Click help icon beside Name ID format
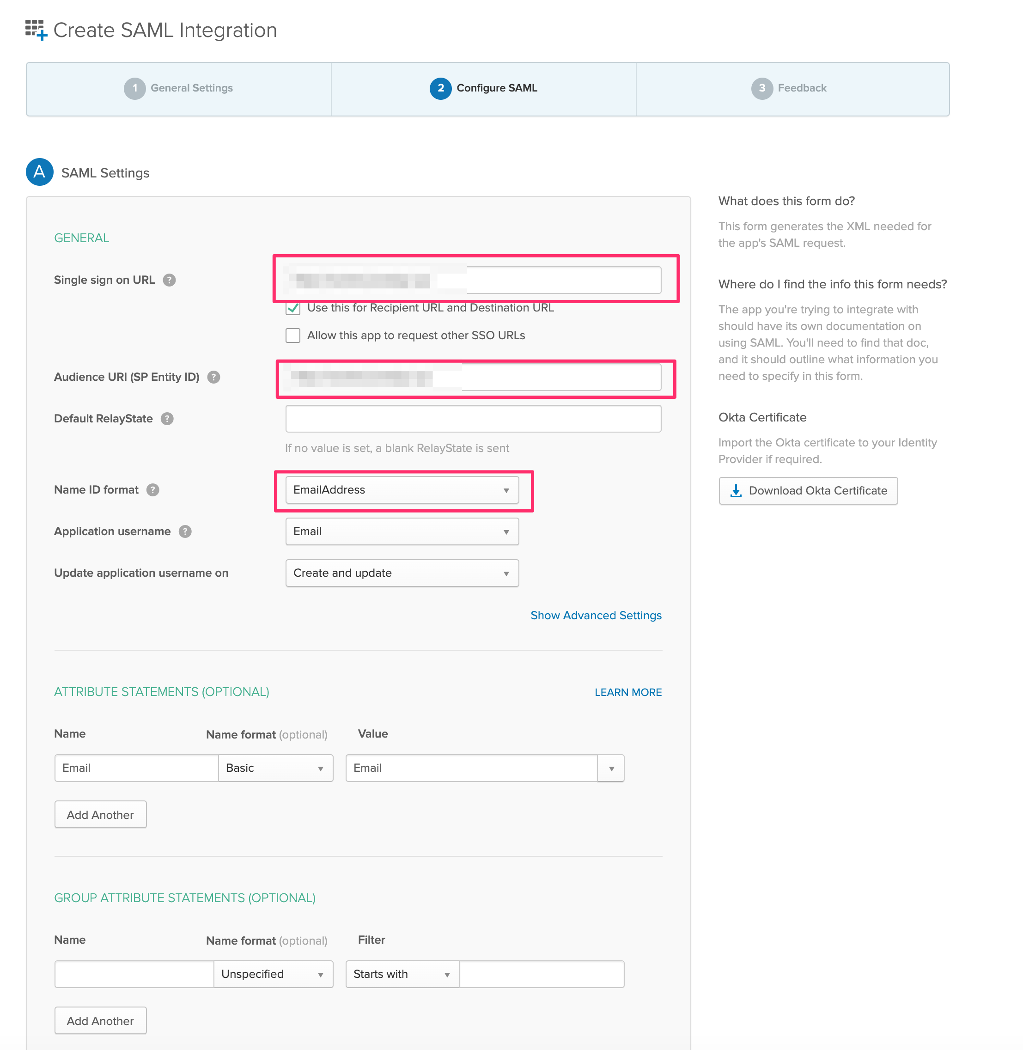 pyautogui.click(x=152, y=490)
